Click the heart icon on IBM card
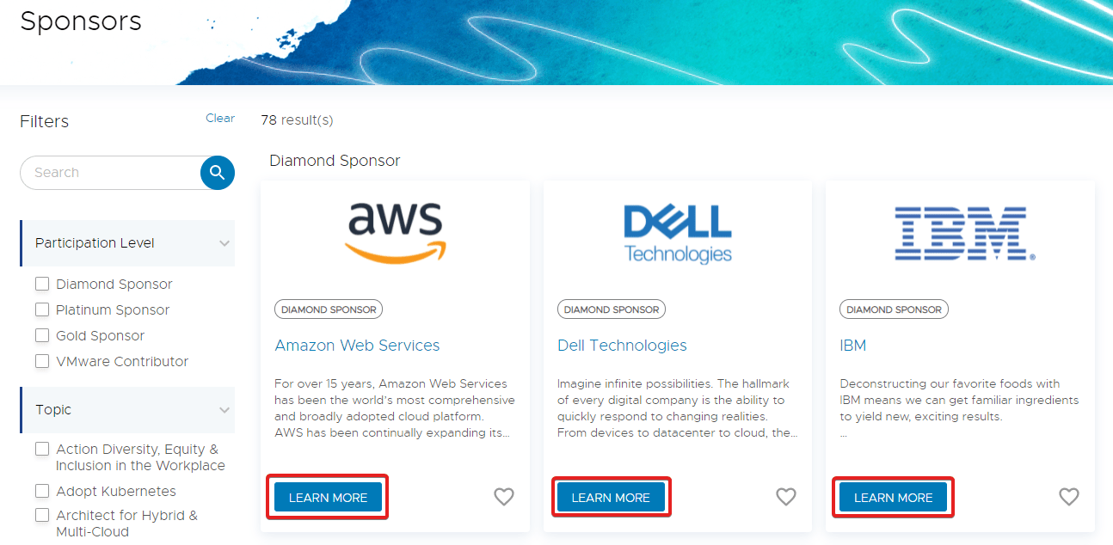1113x545 pixels. [x=1068, y=497]
